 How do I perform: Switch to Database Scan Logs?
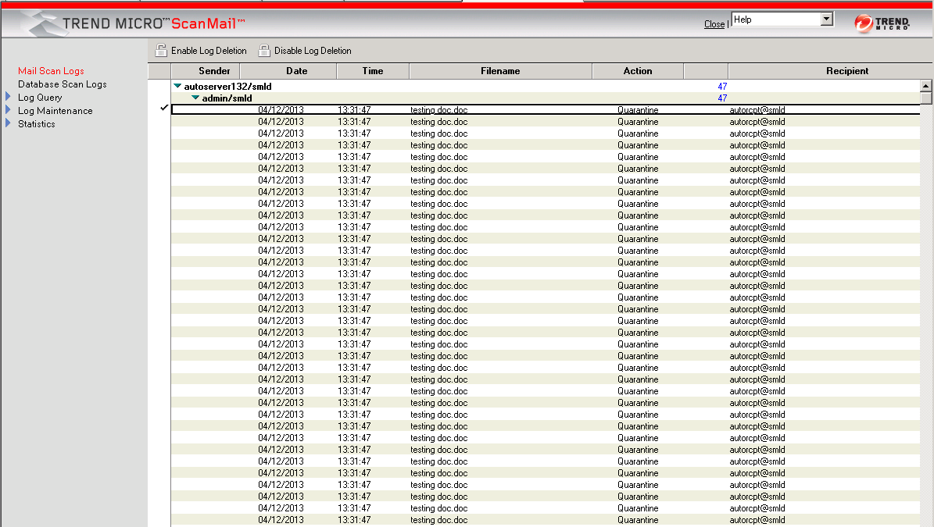pos(63,84)
